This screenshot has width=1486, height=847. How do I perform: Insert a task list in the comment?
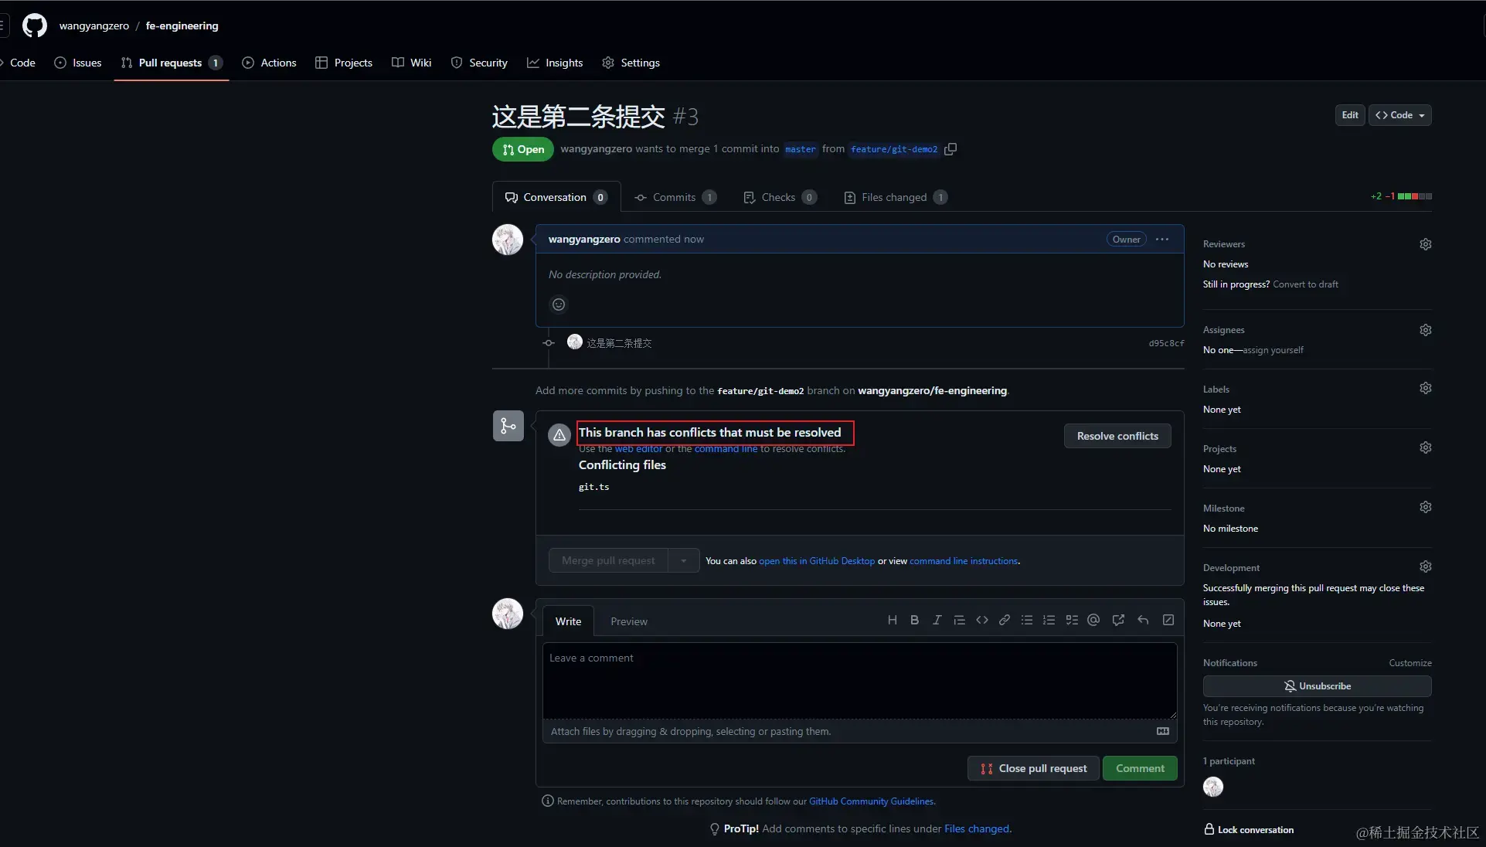[x=1071, y=620]
